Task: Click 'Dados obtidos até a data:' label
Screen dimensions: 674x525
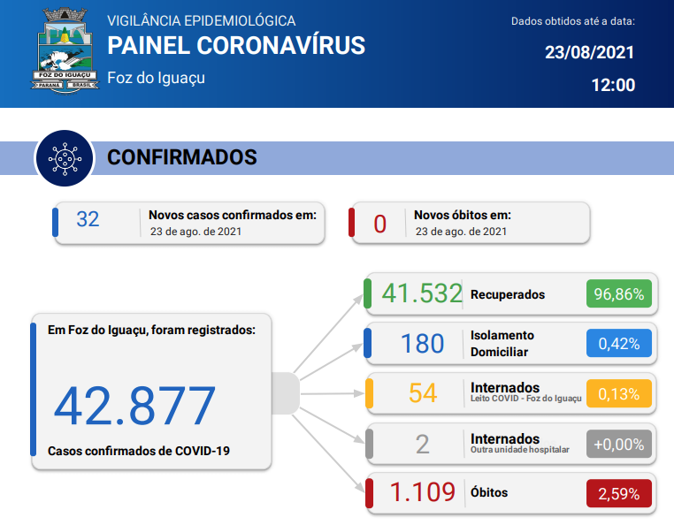Action: pos(573,21)
